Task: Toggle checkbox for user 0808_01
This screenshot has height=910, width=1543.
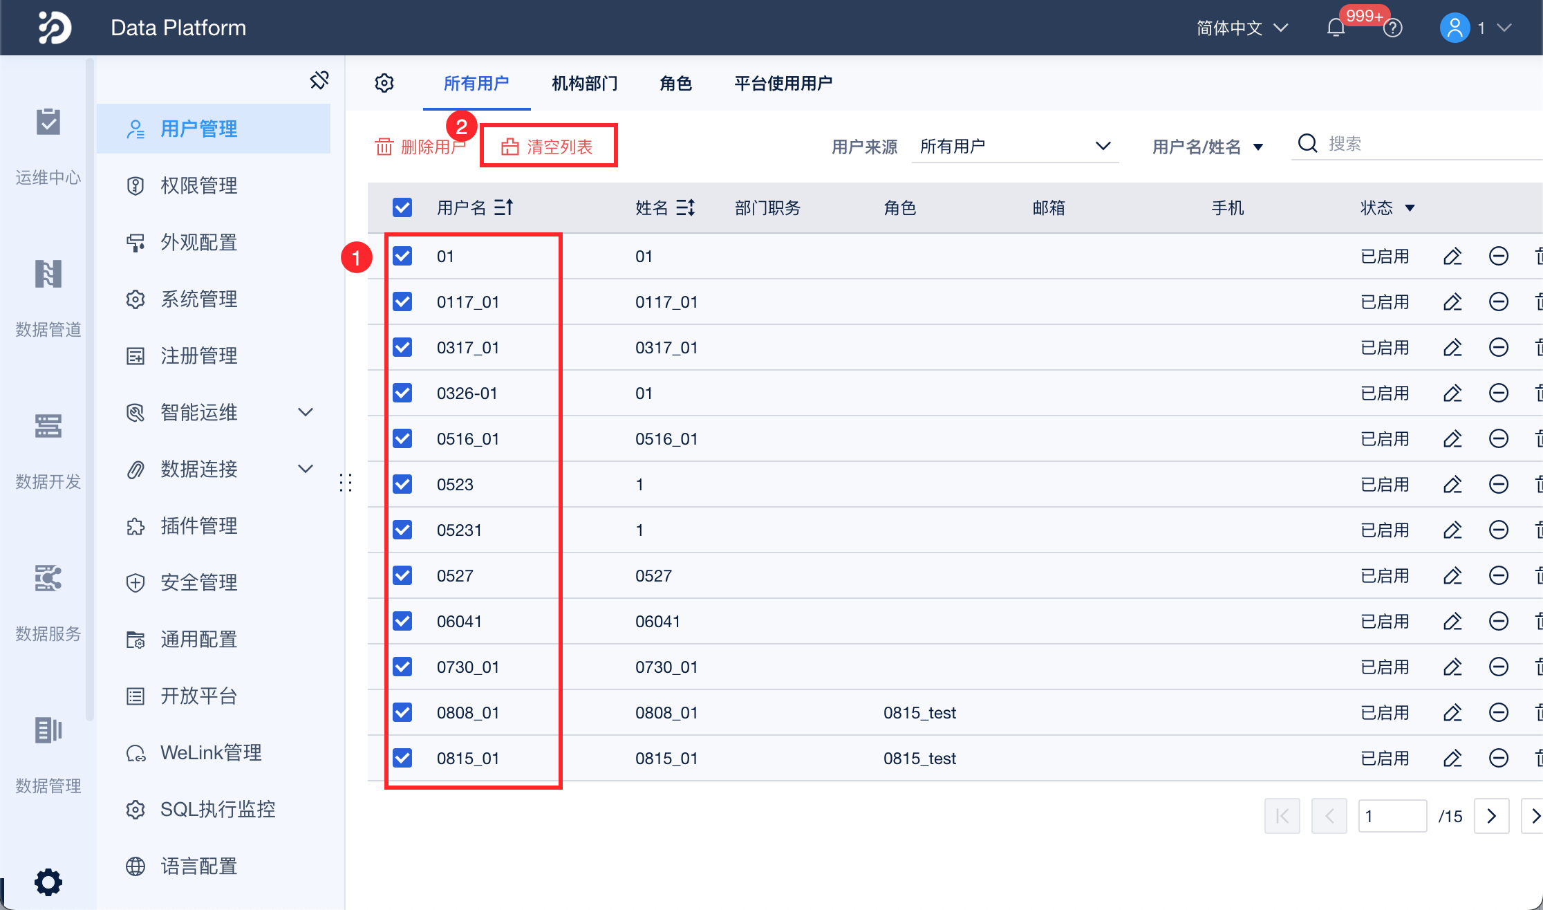Action: [x=402, y=712]
